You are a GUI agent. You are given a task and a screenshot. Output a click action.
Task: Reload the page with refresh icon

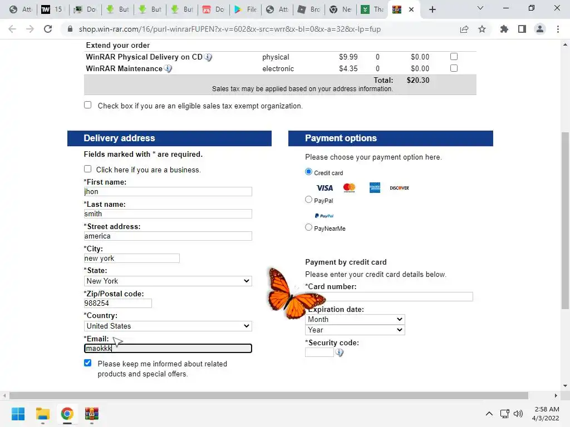click(x=48, y=29)
